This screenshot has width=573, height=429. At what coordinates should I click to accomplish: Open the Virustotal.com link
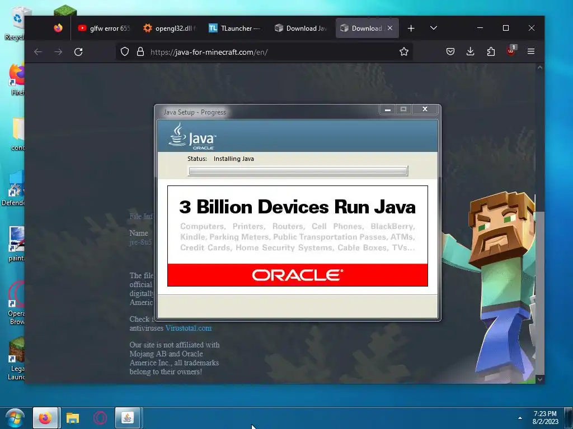click(188, 328)
